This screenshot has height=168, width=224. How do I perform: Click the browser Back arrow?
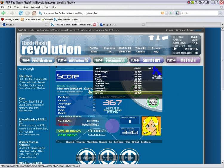(x=4, y=13)
